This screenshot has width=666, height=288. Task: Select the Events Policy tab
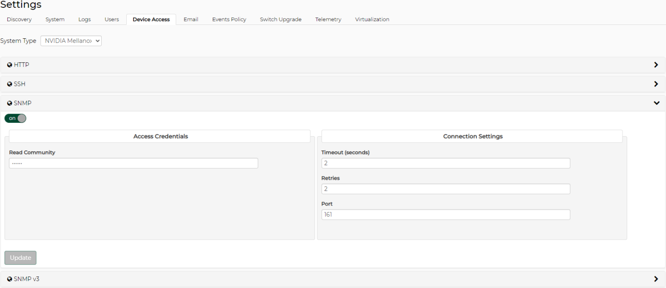[229, 19]
